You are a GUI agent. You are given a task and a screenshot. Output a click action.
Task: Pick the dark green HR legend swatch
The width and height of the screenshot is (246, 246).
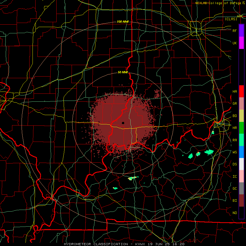[x=241, y=128]
